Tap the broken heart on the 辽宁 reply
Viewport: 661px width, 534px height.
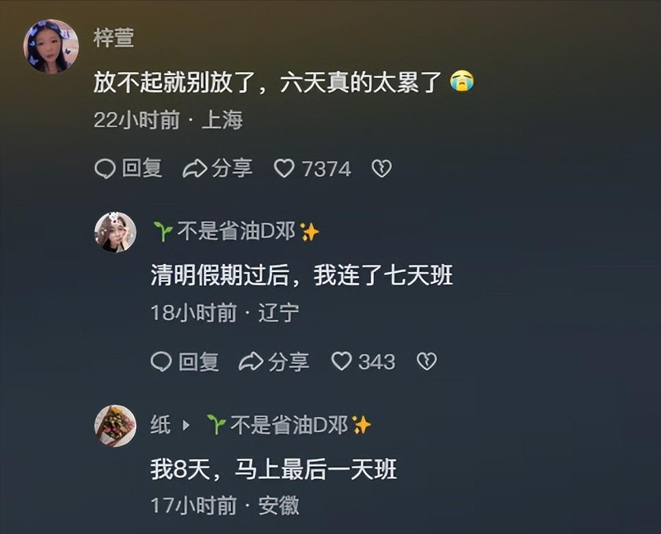tap(427, 362)
